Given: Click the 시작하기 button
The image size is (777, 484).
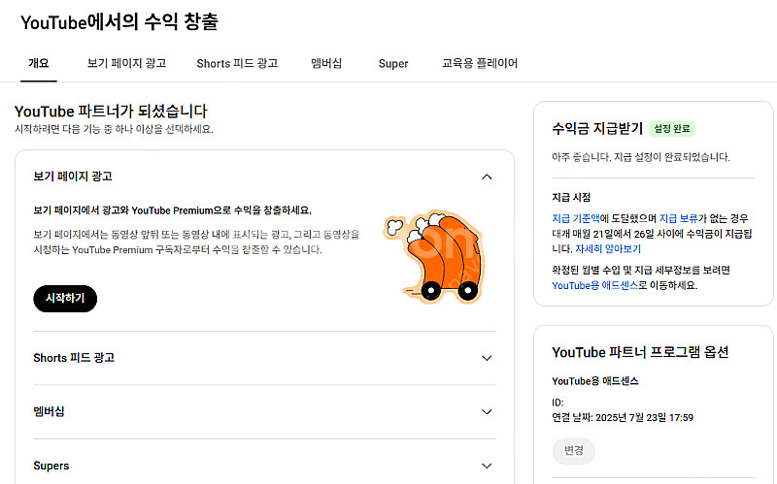Looking at the screenshot, I should 65,299.
